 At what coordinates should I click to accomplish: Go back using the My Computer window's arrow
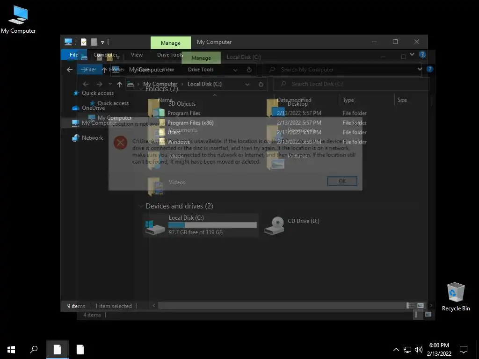[70, 70]
